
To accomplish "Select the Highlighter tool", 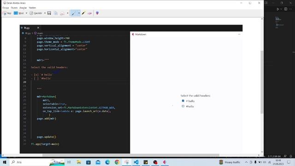I will (x=84, y=13).
